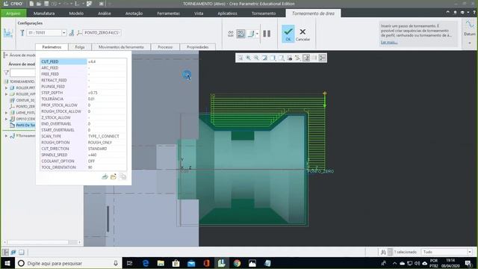Select PONTO_ZERO in the model tree
This screenshot has height=269, width=478.
point(22,106)
